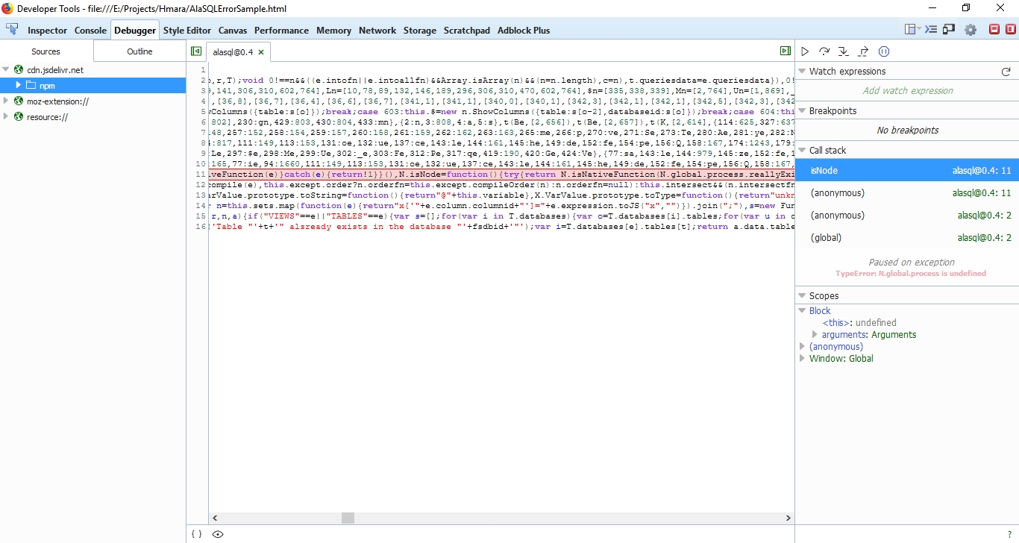Click the split console icon
Image resolution: width=1019 pixels, height=543 pixels.
[x=932, y=30]
